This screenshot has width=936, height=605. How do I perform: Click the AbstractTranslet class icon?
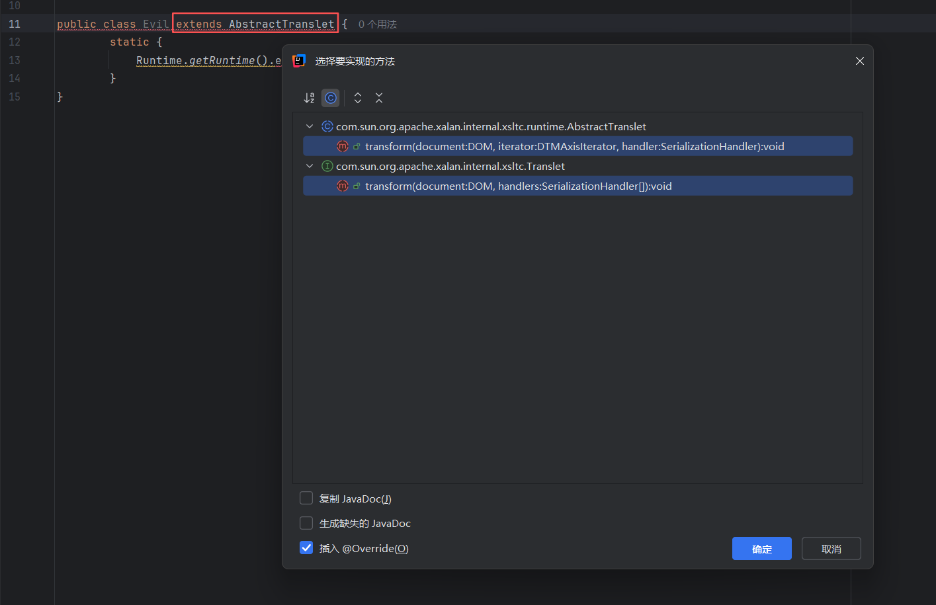point(327,126)
